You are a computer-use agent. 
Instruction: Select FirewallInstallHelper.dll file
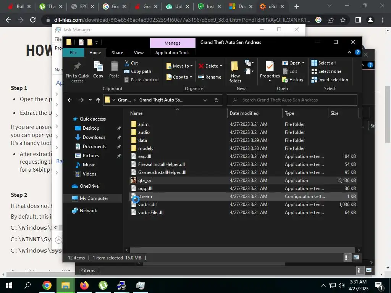point(243,164)
